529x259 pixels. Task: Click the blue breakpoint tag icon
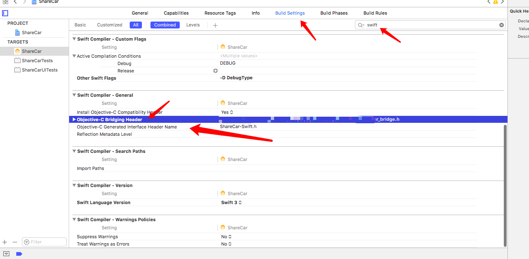[x=19, y=254]
